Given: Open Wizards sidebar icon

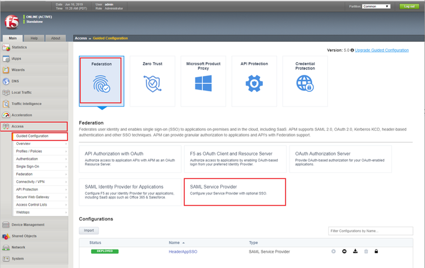Looking at the screenshot, I should click(x=6, y=70).
